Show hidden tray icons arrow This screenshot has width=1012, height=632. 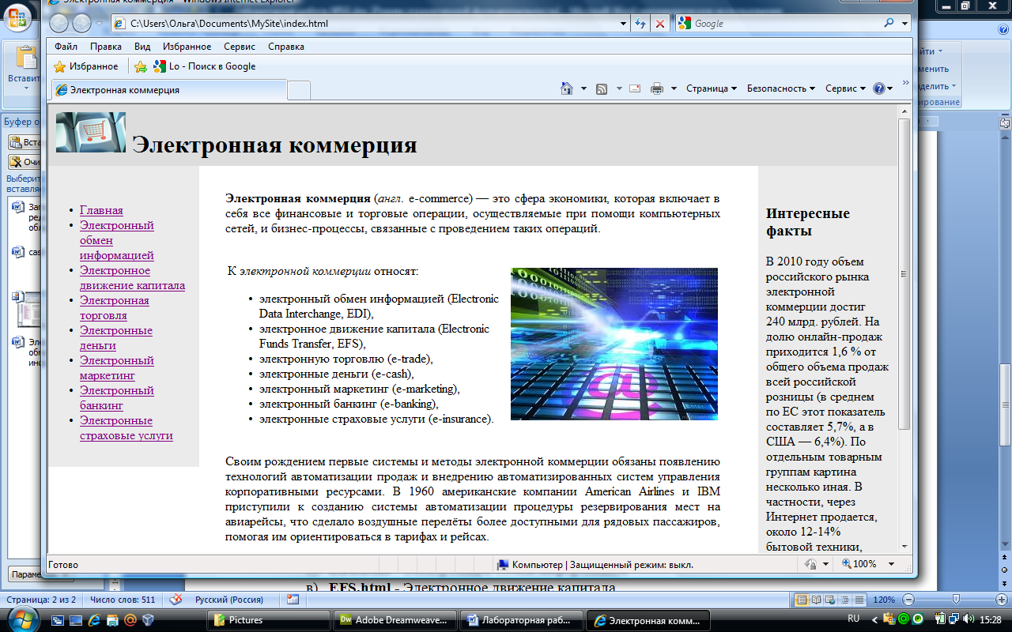click(874, 619)
